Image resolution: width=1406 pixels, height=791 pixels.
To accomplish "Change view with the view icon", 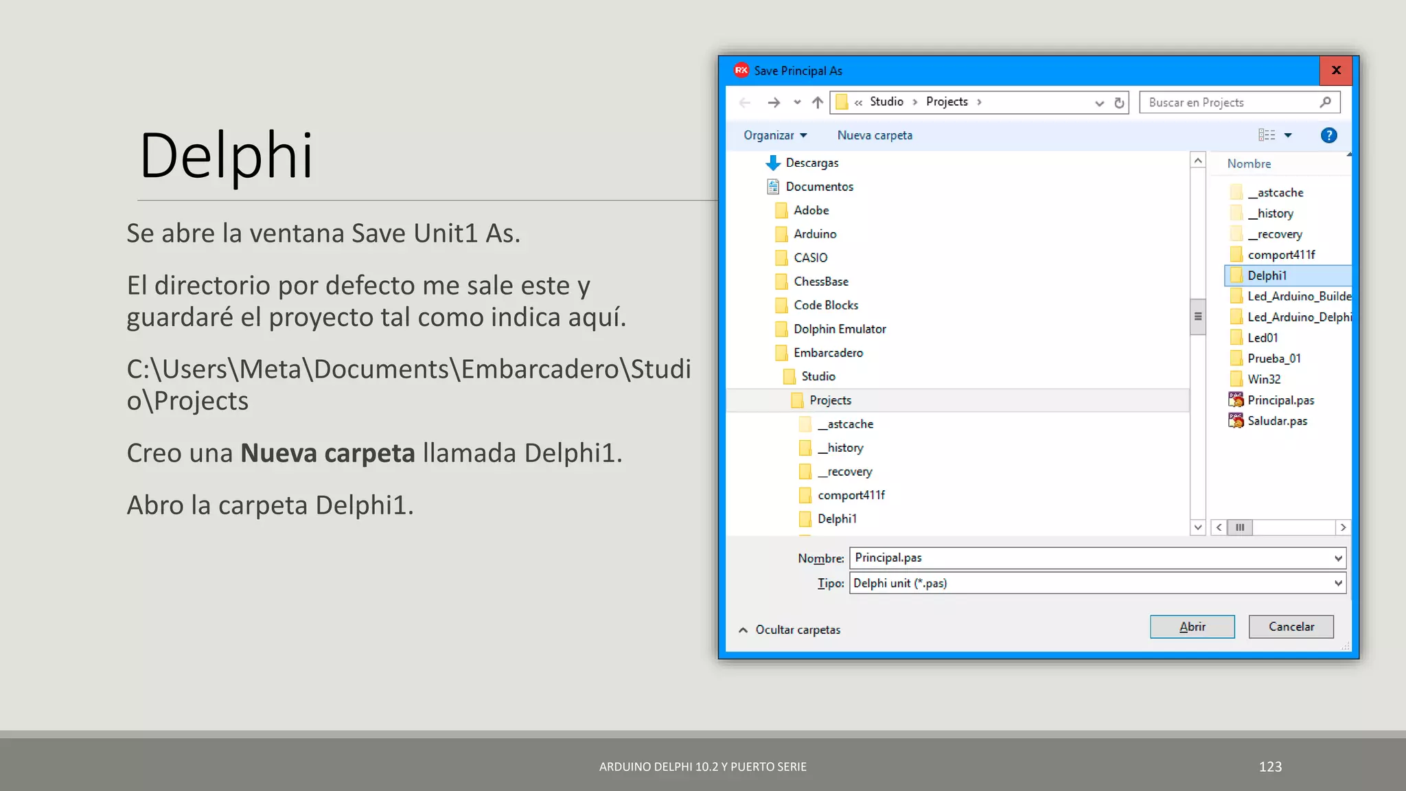I will pyautogui.click(x=1267, y=135).
